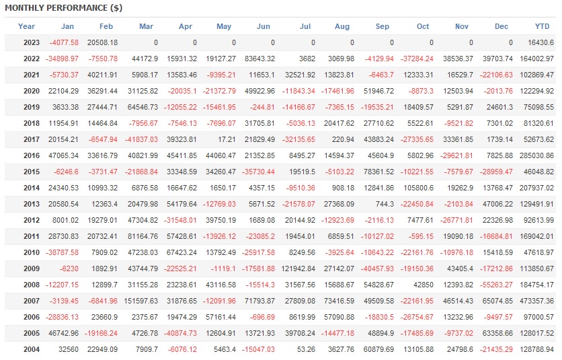
Task: Click the Sep column header
Action: 383,27
